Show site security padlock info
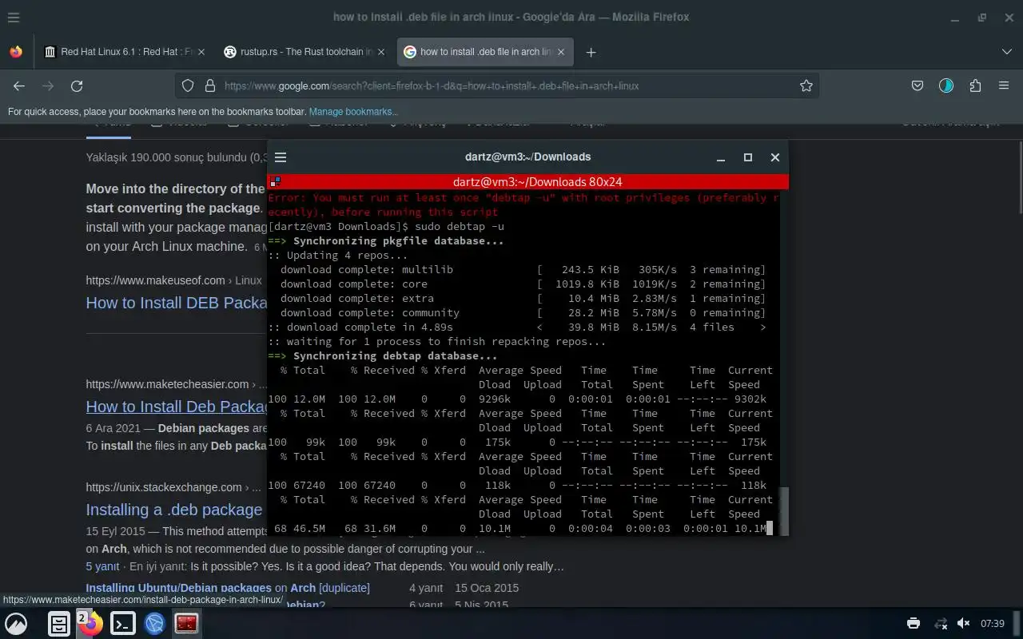Image resolution: width=1023 pixels, height=639 pixels. click(210, 85)
